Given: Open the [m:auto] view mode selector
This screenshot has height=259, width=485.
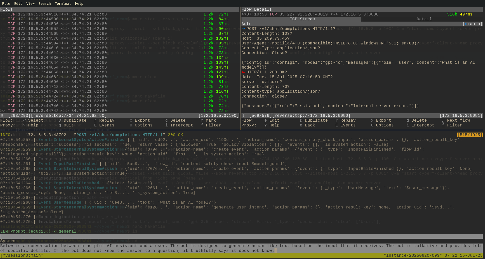Looking at the screenshot, I should click(x=472, y=24).
